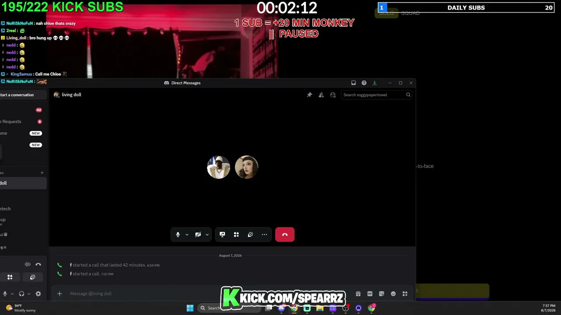Open the soundboard from call controls

click(x=250, y=234)
